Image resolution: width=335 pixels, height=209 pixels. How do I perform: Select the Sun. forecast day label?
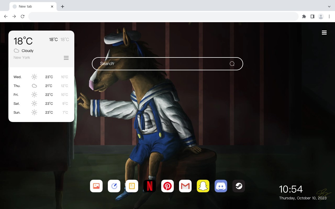pyautogui.click(x=17, y=113)
